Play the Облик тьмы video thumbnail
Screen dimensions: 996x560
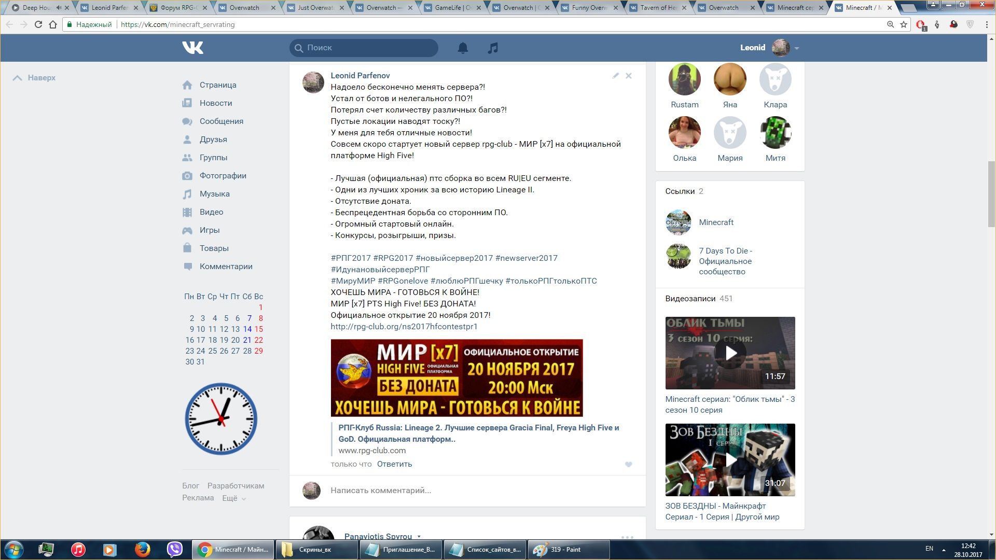(730, 353)
